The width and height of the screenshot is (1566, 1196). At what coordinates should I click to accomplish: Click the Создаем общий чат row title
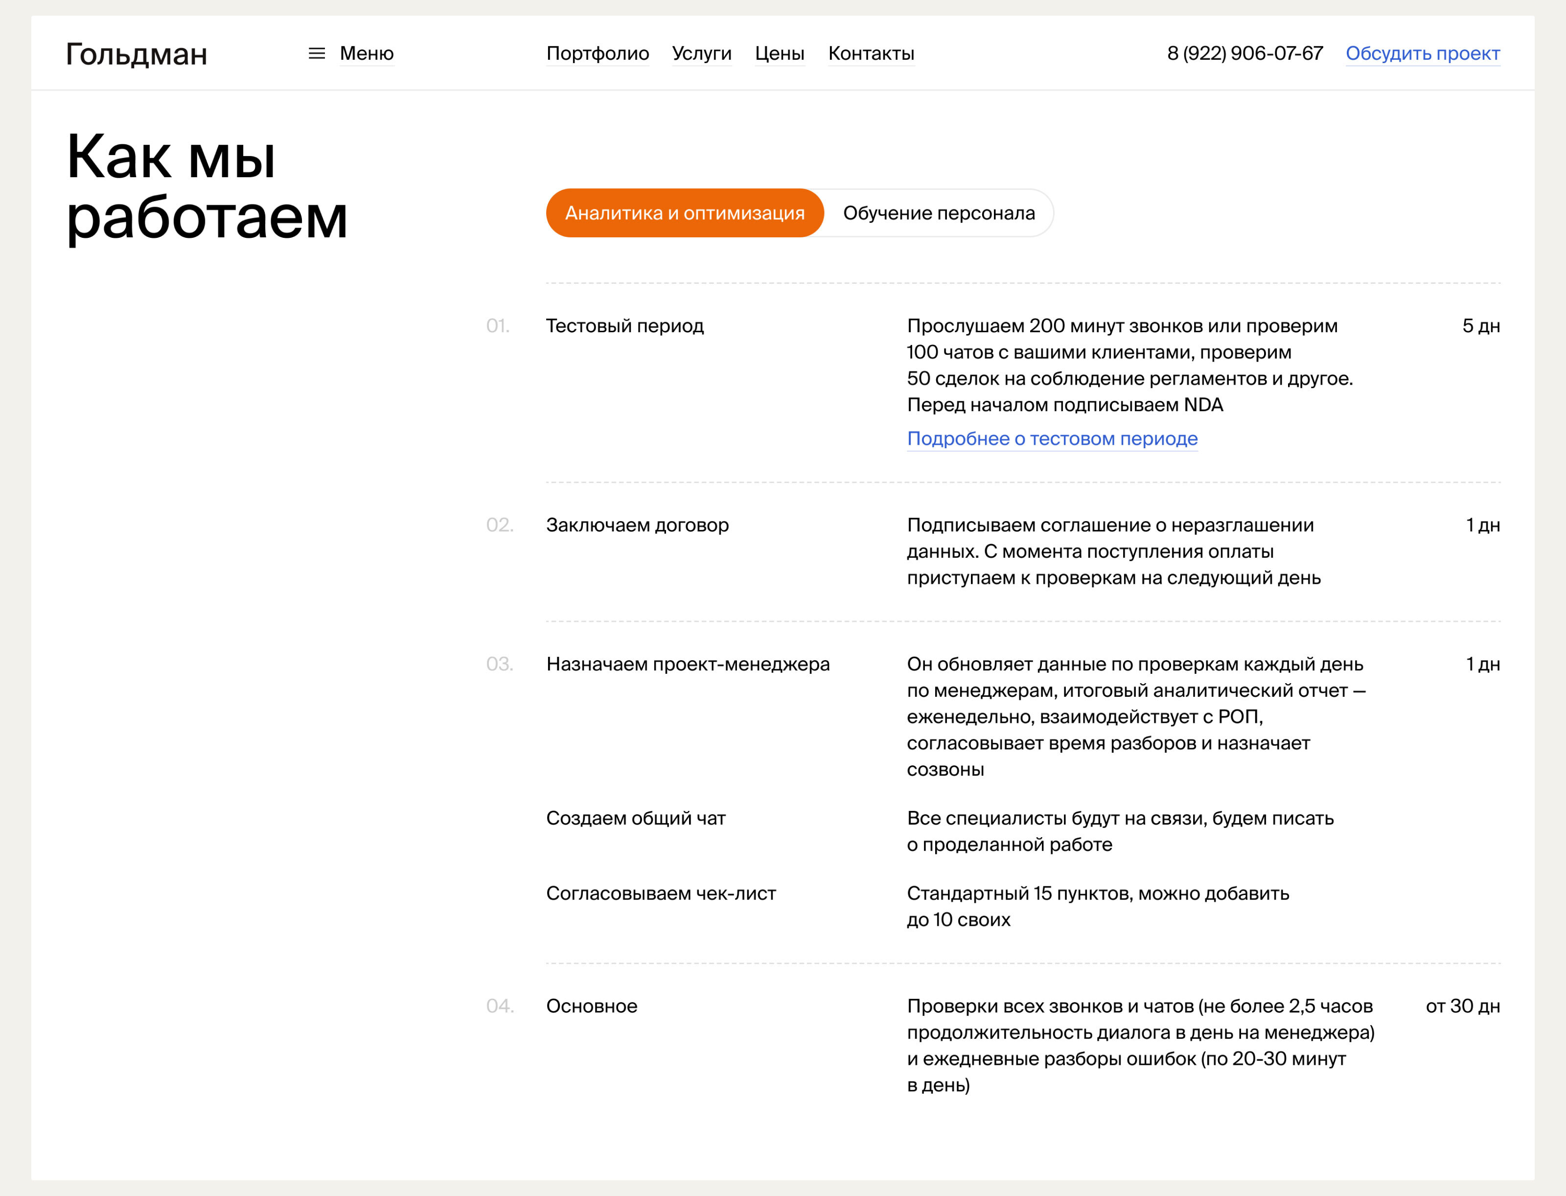coord(636,819)
